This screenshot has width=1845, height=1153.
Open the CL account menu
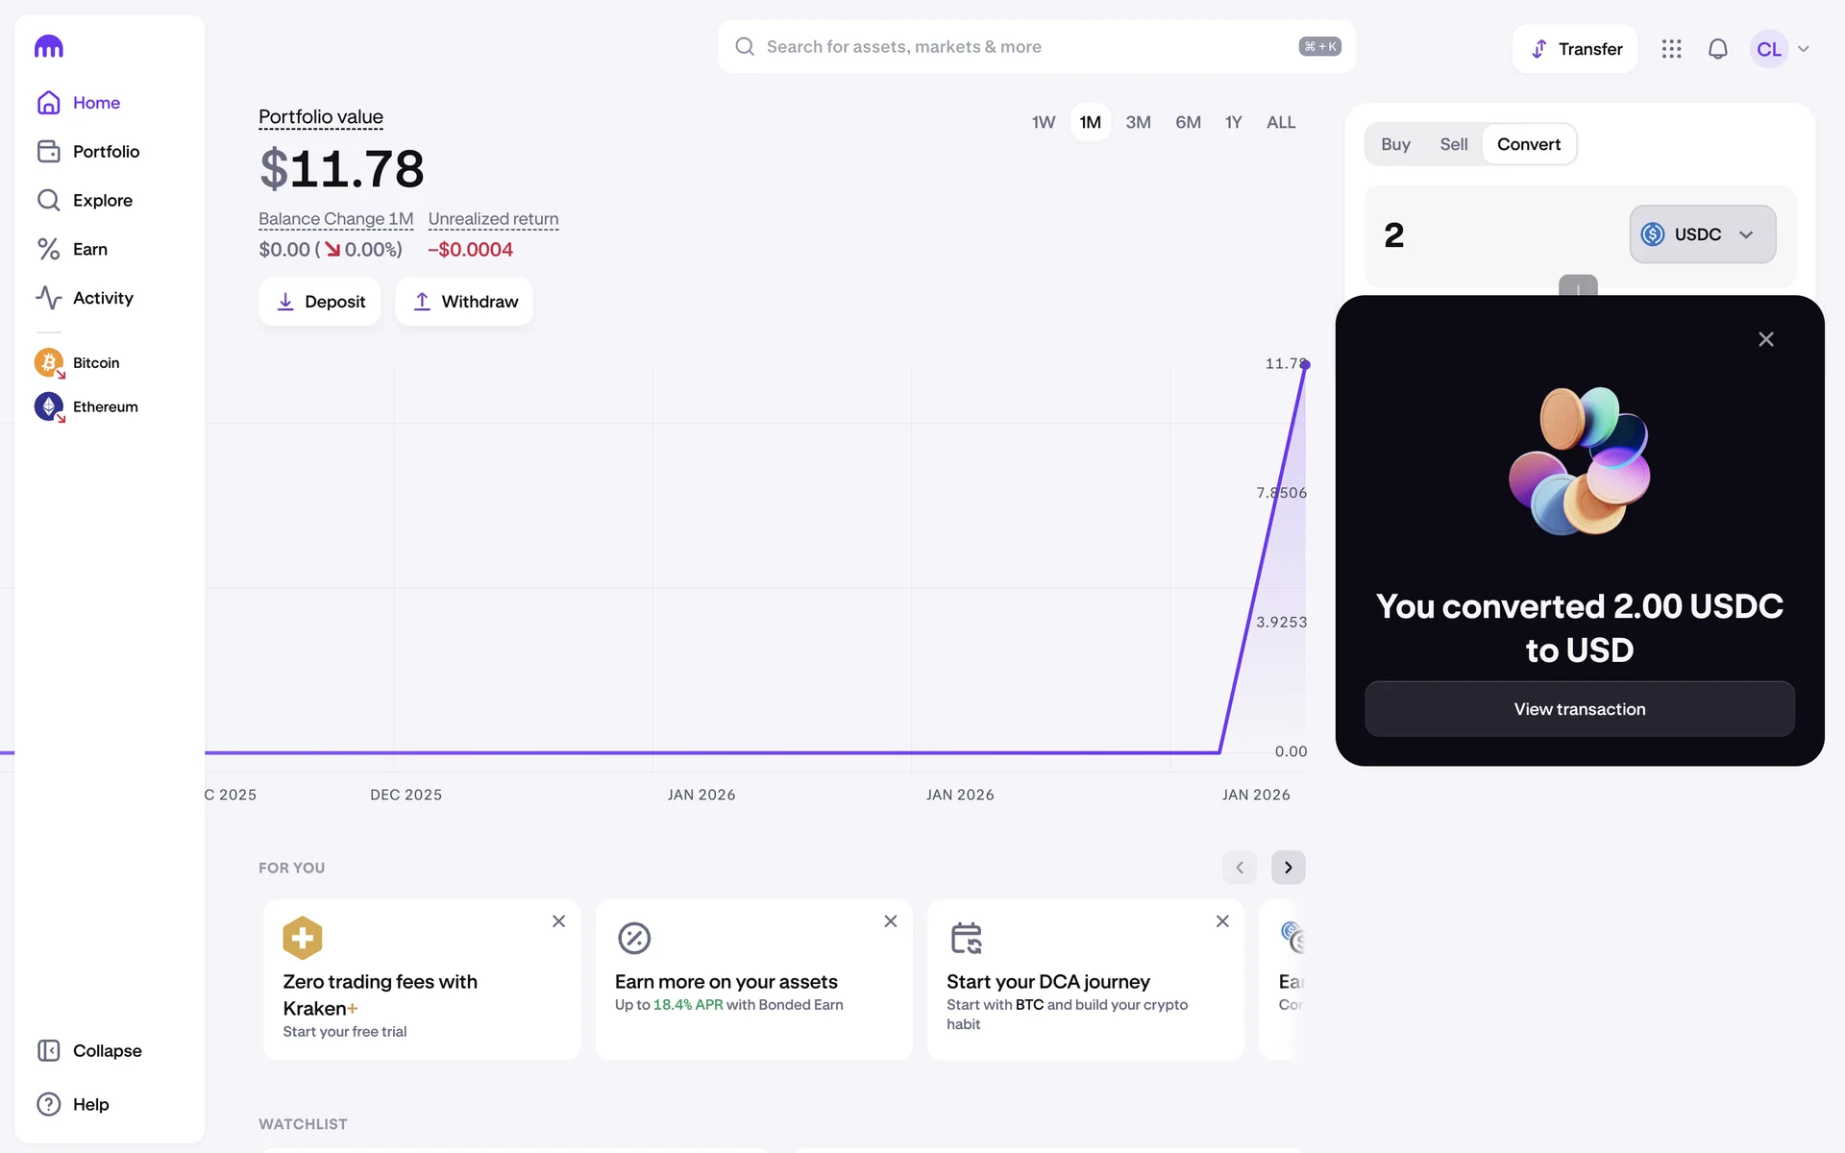(x=1782, y=49)
